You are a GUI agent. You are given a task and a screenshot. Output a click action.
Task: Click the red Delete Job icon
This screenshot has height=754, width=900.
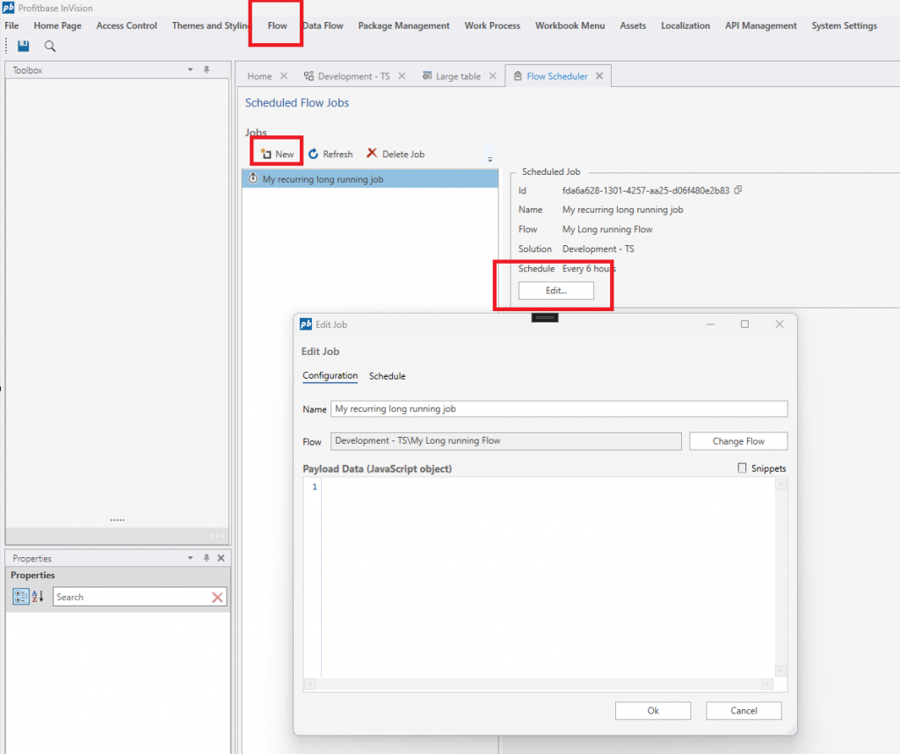coord(372,154)
